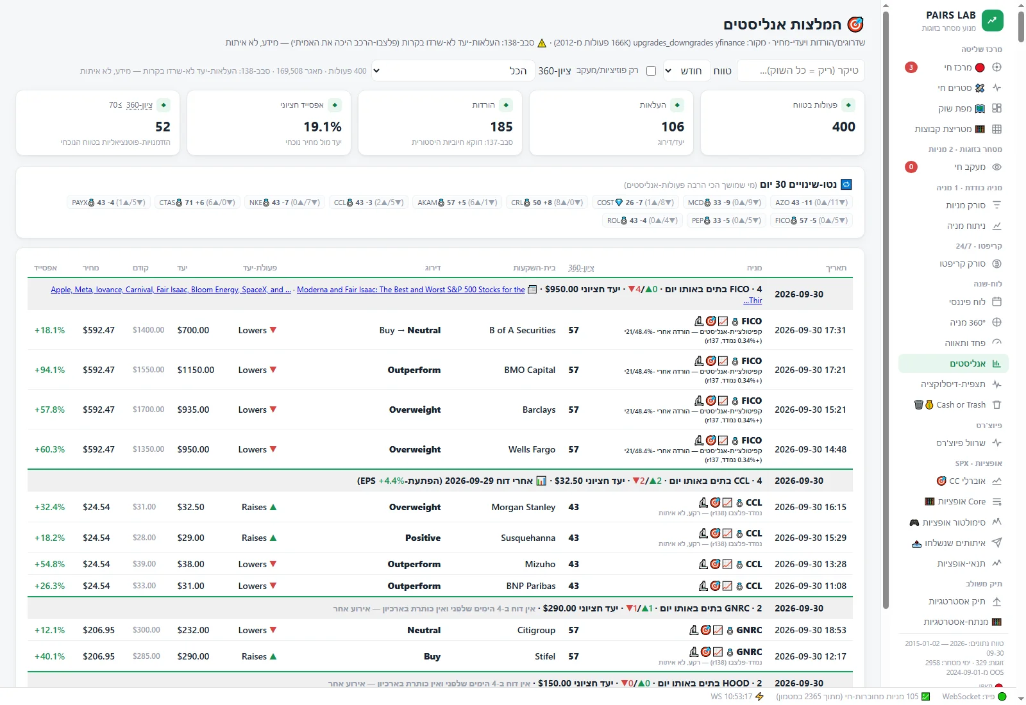Image resolution: width=1026 pixels, height=705 pixels.
Task: Click the COST 26 -7 chip
Action: click(635, 203)
